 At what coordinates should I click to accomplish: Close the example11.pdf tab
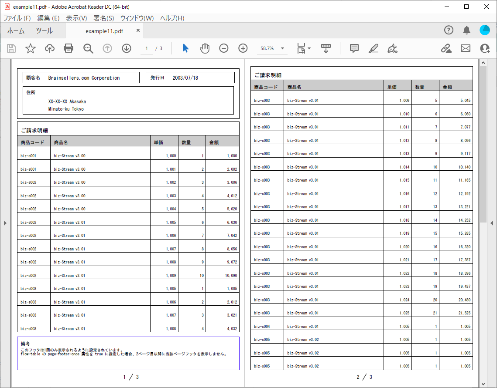click(138, 30)
